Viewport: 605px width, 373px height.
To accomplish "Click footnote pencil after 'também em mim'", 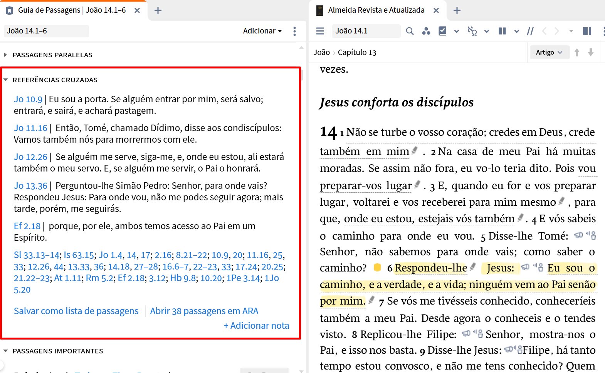I will pyautogui.click(x=415, y=150).
